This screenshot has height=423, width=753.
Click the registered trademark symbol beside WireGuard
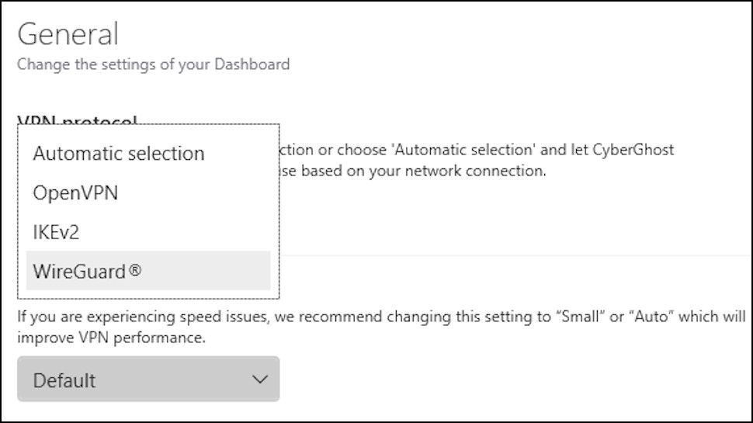[136, 270]
